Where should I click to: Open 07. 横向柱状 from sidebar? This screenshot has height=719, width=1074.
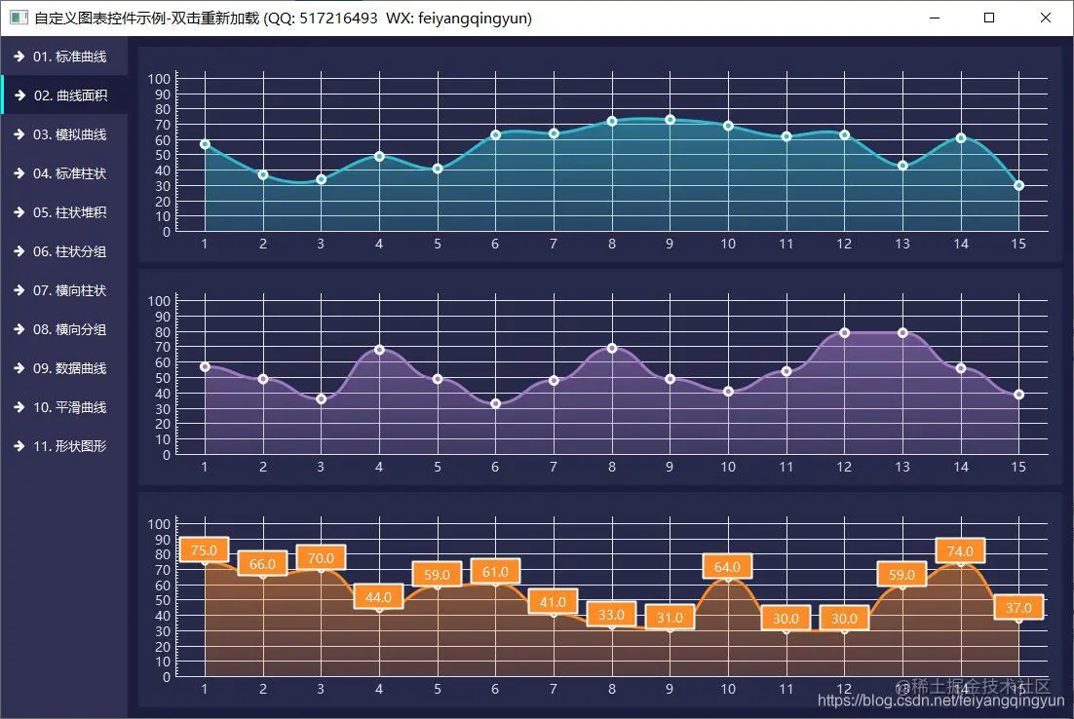tap(63, 290)
